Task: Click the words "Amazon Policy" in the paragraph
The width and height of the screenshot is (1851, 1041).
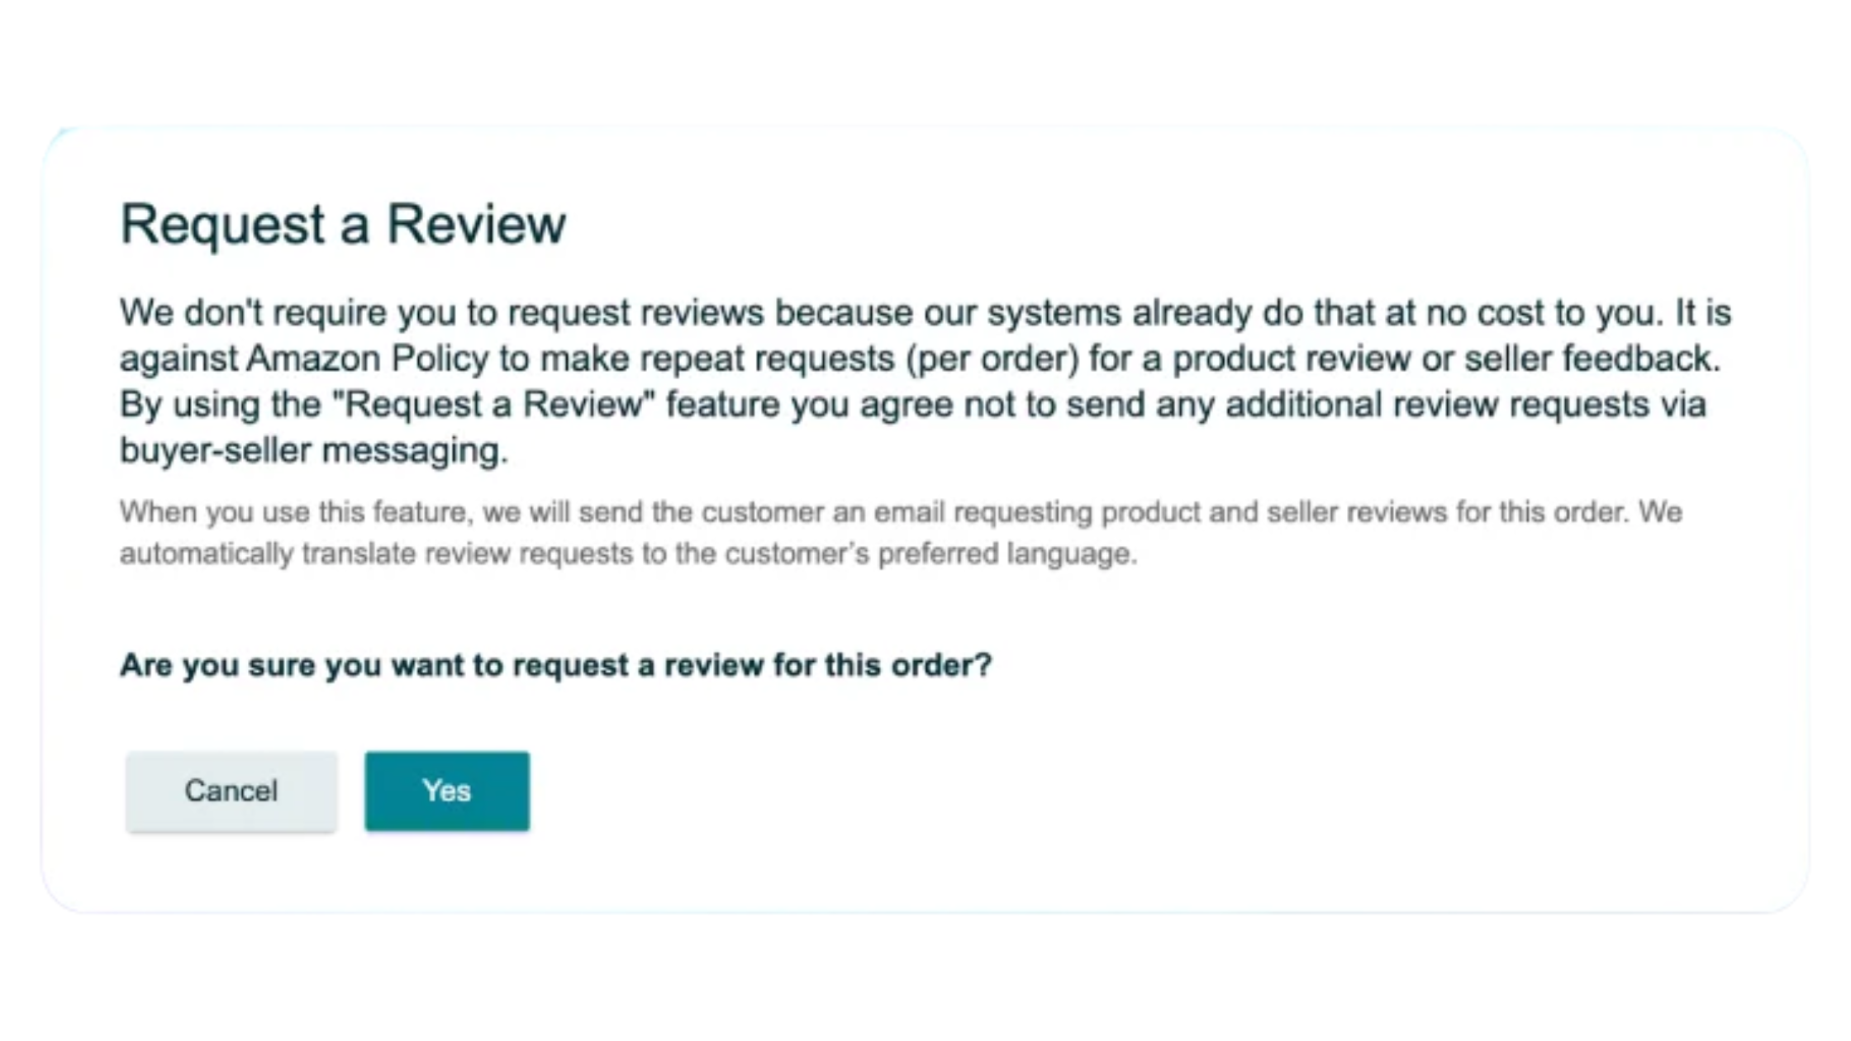Action: (367, 359)
